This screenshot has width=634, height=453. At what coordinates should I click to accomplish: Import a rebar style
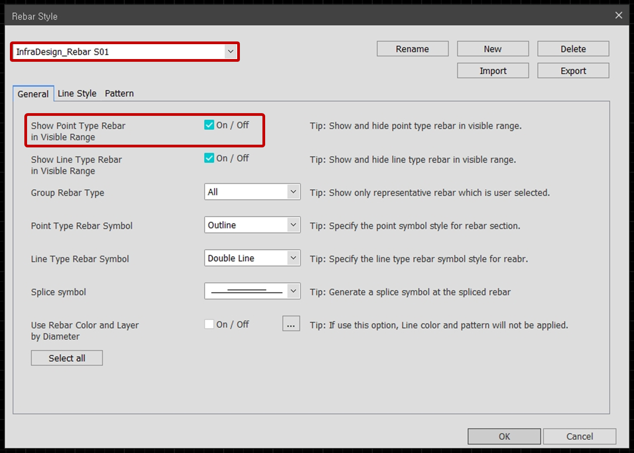(492, 70)
